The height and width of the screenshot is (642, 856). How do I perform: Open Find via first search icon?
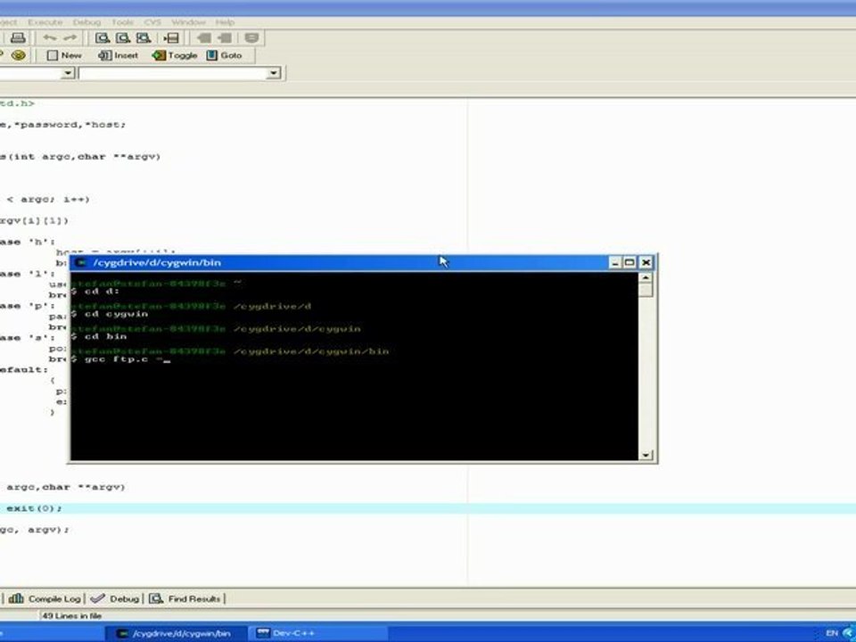click(x=102, y=37)
